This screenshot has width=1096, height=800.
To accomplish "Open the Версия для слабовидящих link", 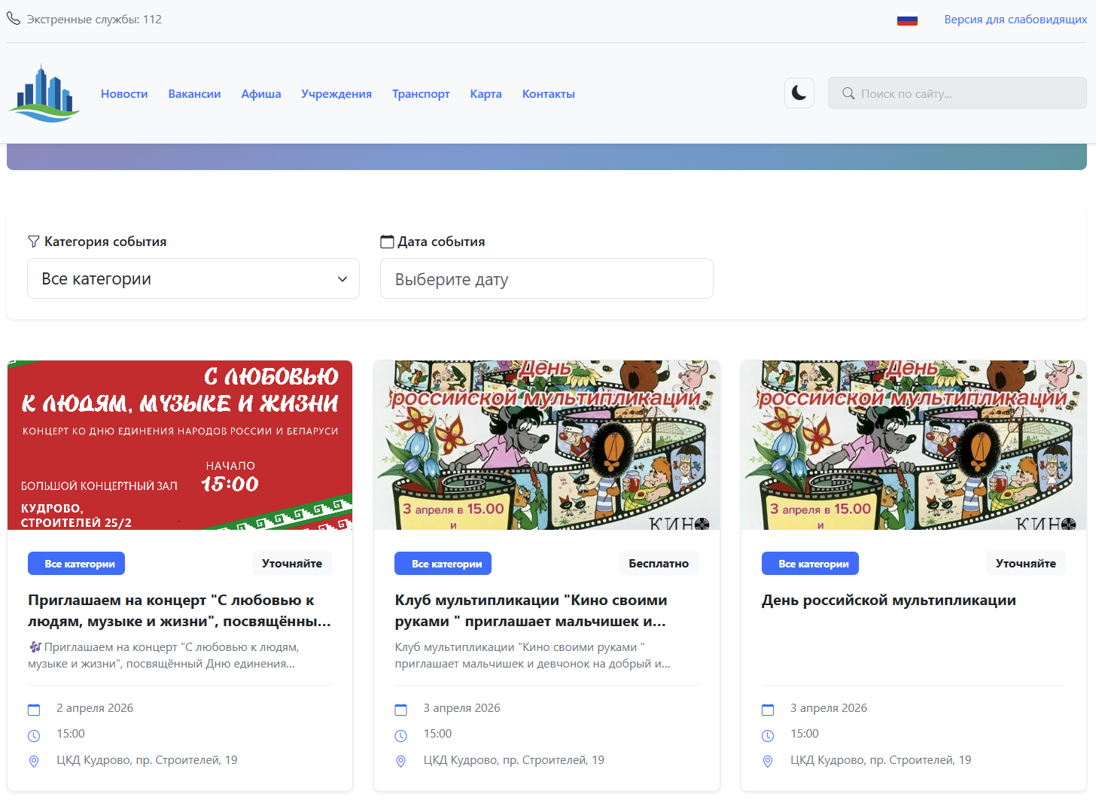I will pos(1015,19).
